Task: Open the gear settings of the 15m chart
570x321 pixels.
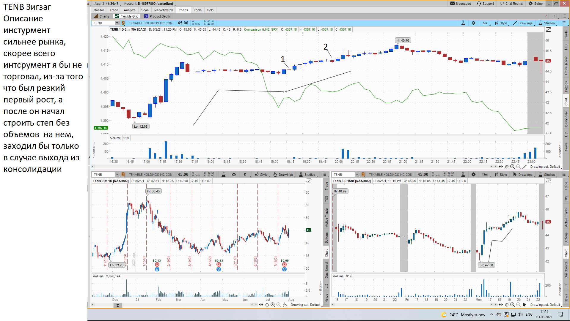Action: pos(474,175)
